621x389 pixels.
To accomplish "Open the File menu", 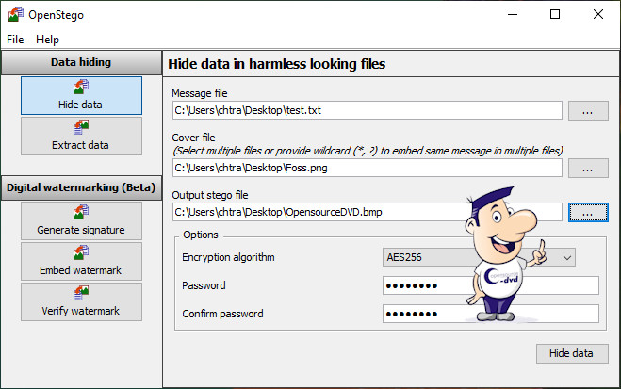I will tap(16, 40).
